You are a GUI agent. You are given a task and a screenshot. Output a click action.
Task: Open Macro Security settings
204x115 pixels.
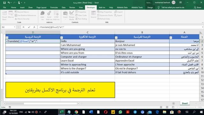tap(22, 19)
